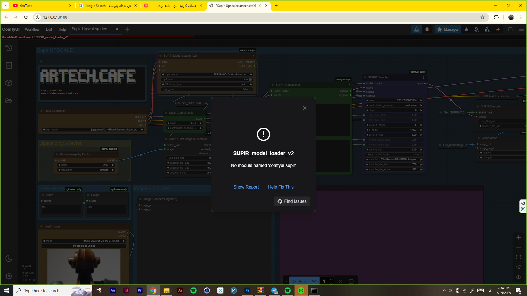
Task: Click the share arrow icon in toolbar
Action: point(497,29)
